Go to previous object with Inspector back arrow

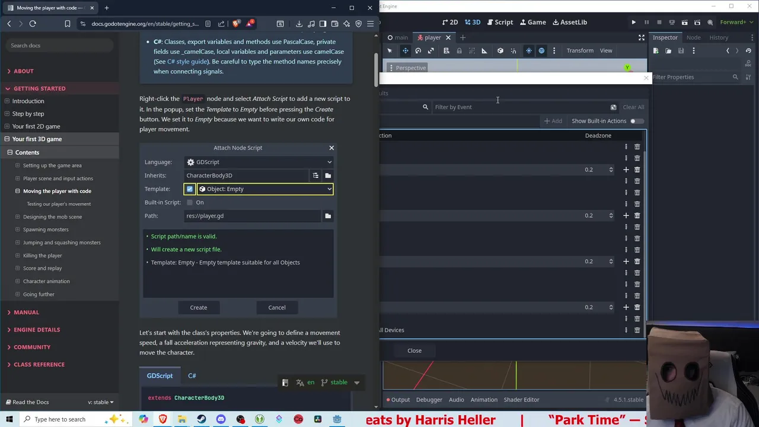click(728, 50)
